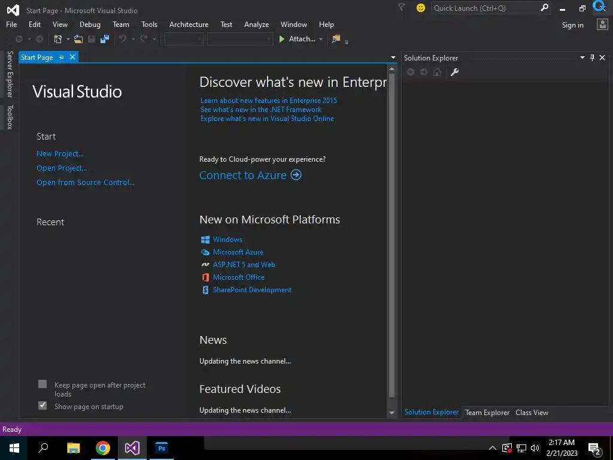This screenshot has width=613, height=460.
Task: Click the Start Page scrollbar down arrow
Action: pyautogui.click(x=392, y=413)
